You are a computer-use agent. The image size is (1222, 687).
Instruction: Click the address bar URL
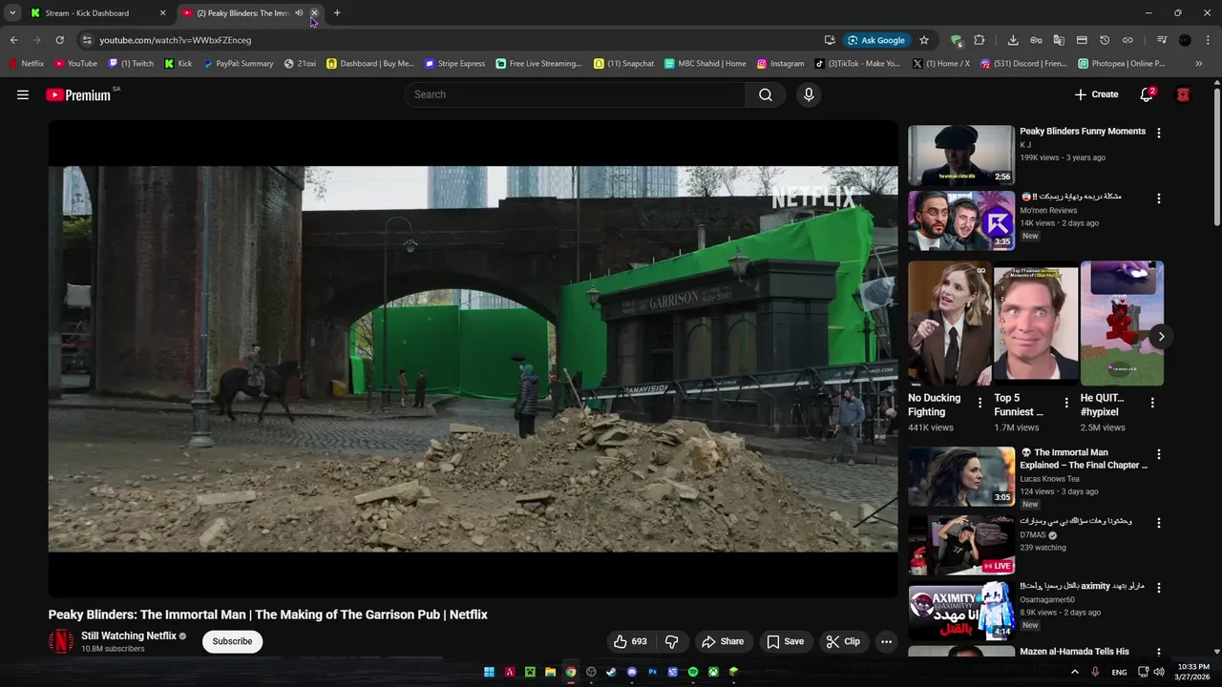click(x=176, y=40)
